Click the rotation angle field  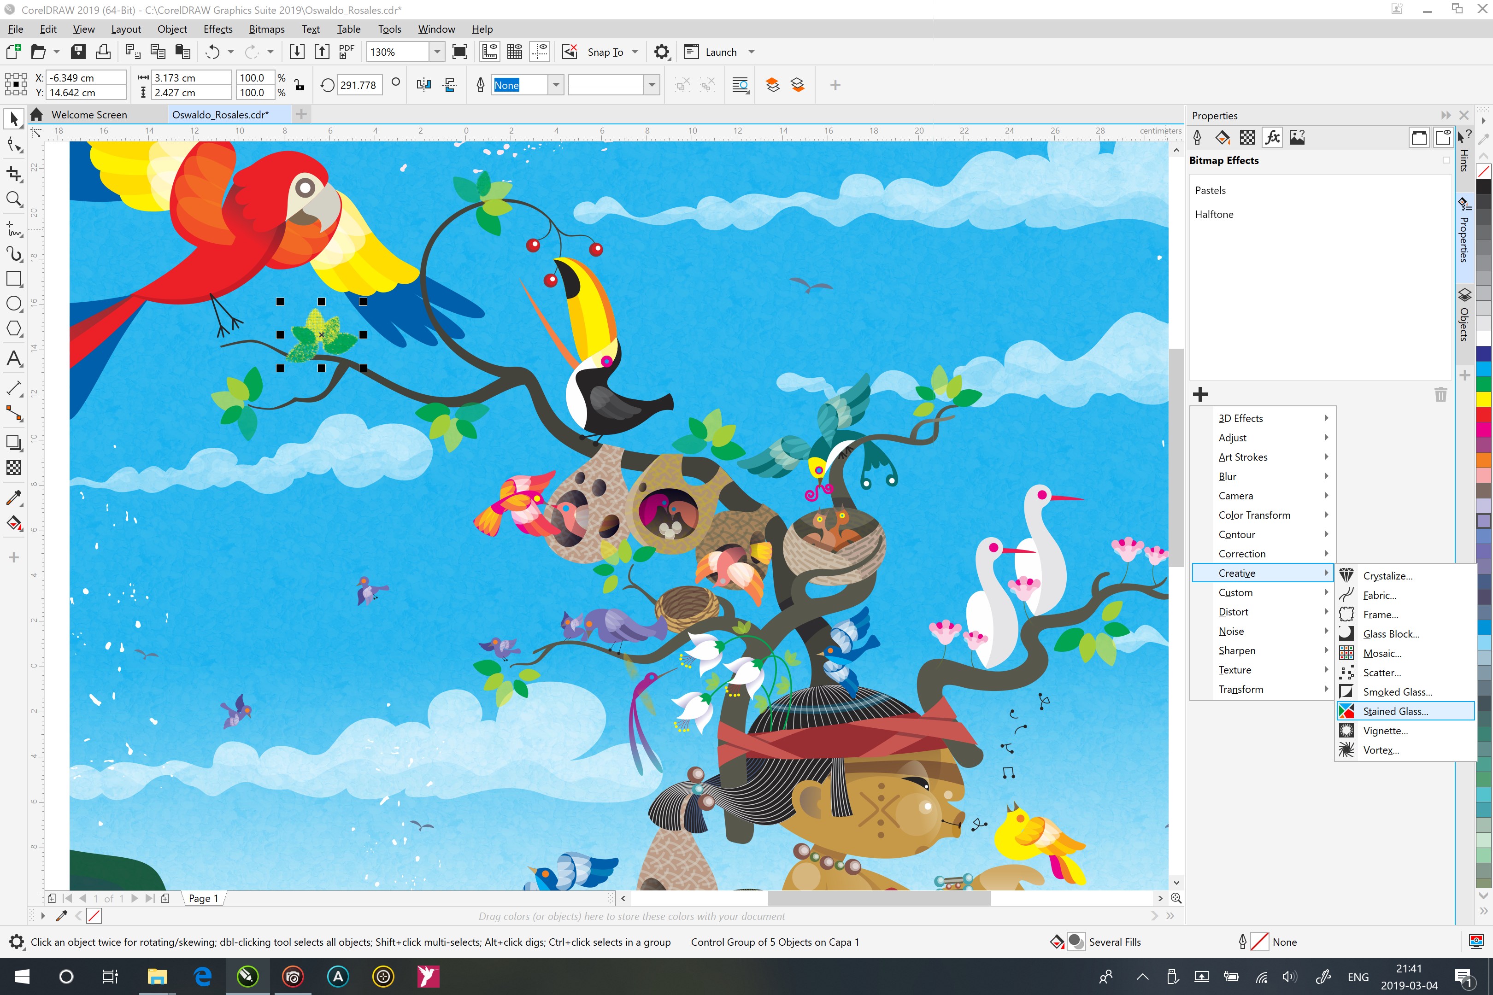pyautogui.click(x=359, y=85)
